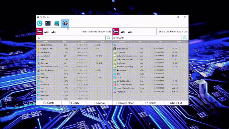Sort left pane by Date header
This screenshot has width=229, height=129.
[x=83, y=42]
